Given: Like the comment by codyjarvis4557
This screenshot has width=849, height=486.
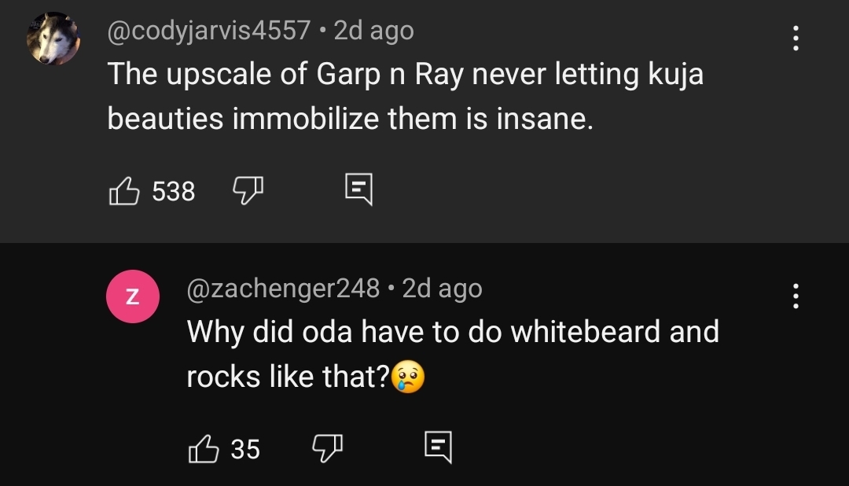Looking at the screenshot, I should coord(124,191).
